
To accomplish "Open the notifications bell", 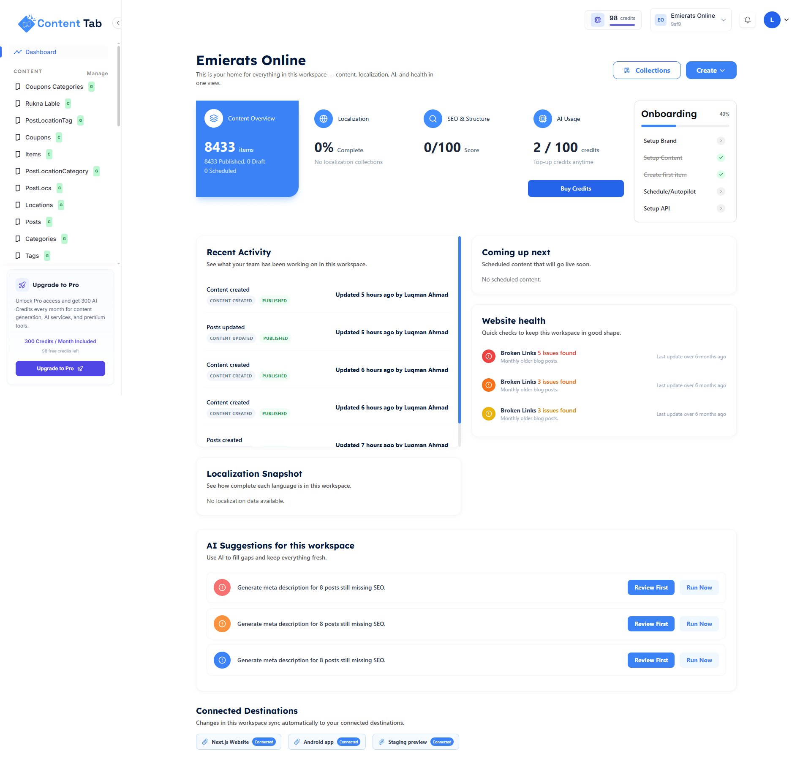I will 747,20.
